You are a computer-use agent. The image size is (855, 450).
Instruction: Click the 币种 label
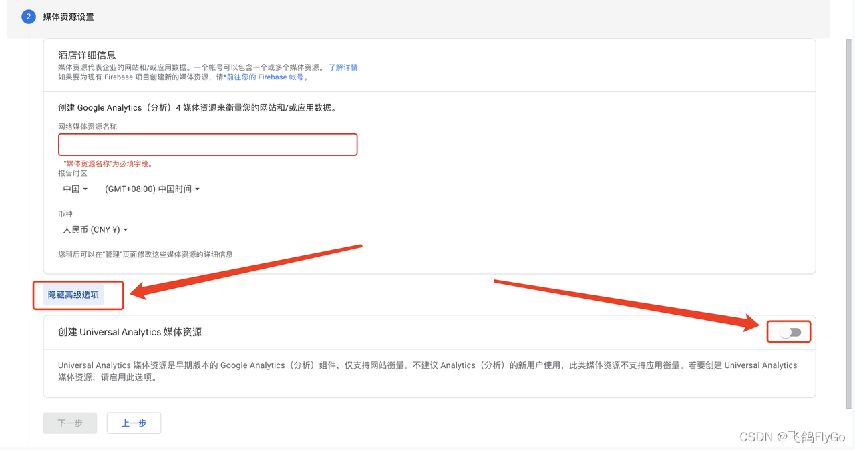pyautogui.click(x=65, y=214)
